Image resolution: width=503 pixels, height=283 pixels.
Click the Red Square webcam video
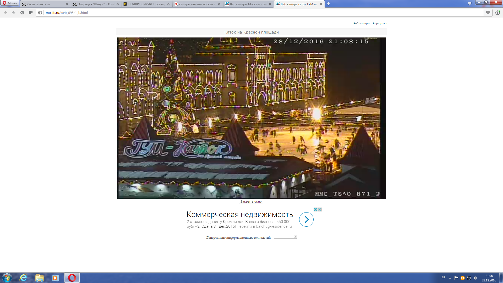tap(251, 118)
